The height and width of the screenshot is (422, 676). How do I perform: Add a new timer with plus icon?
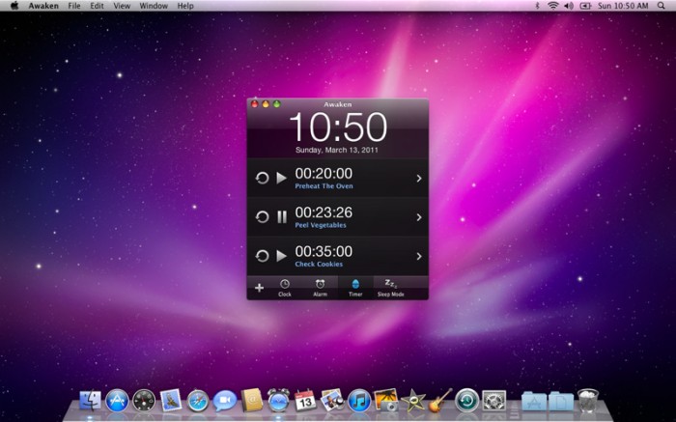[259, 287]
